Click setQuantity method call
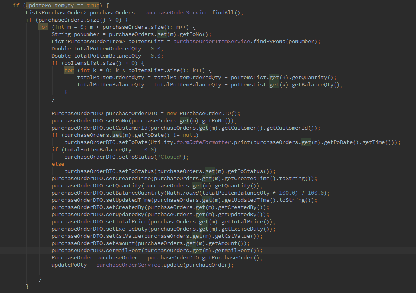Image resolution: width=416 pixels, height=293 pixels. [123, 186]
